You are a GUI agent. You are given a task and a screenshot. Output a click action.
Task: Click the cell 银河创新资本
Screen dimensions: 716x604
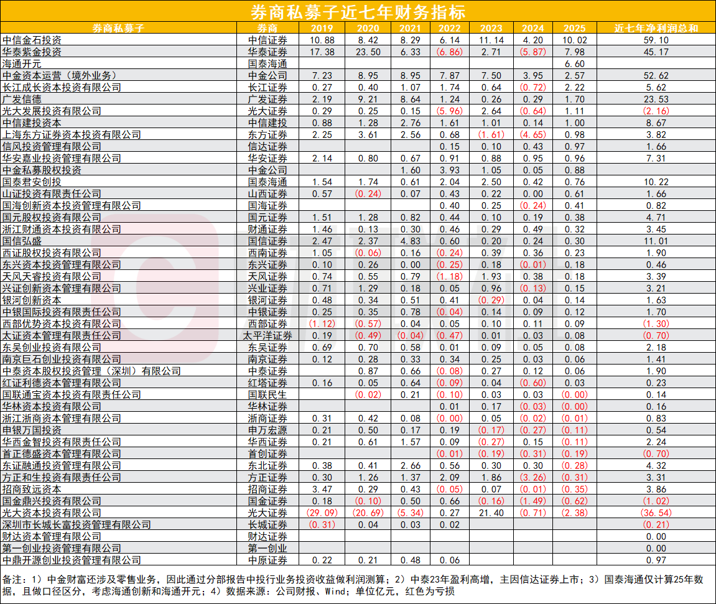pos(32,300)
